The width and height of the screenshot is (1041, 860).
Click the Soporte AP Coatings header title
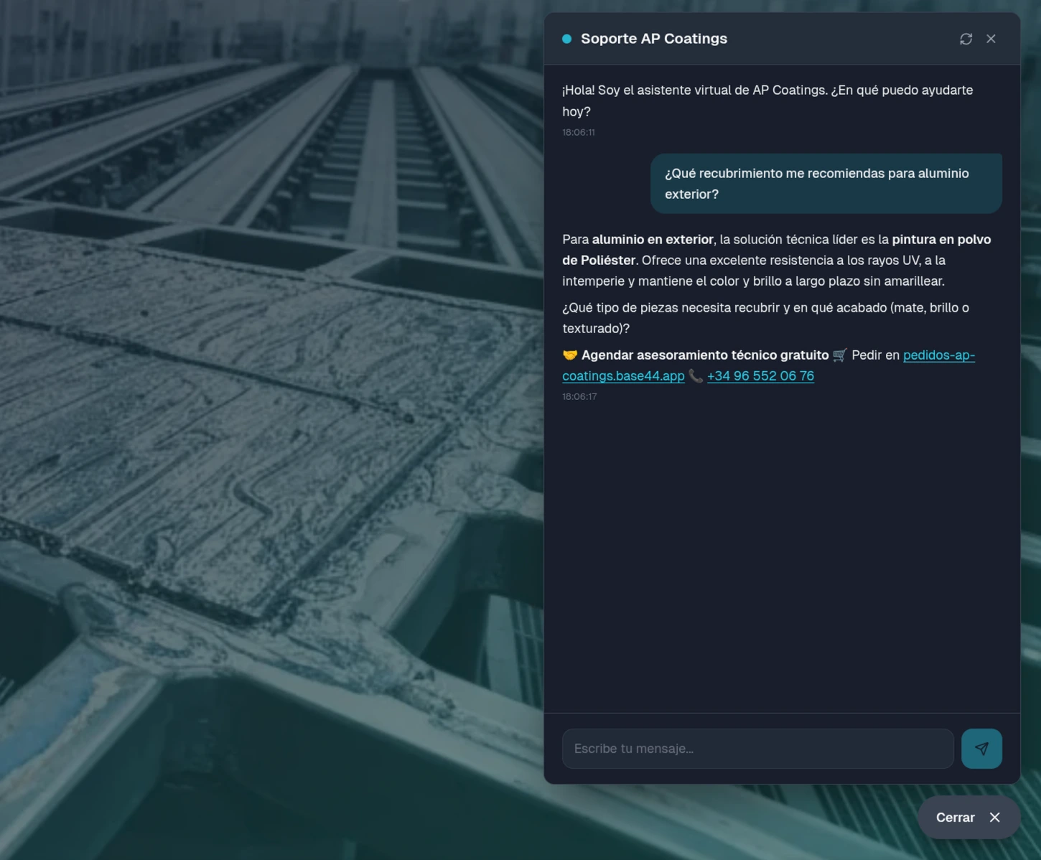(x=654, y=38)
